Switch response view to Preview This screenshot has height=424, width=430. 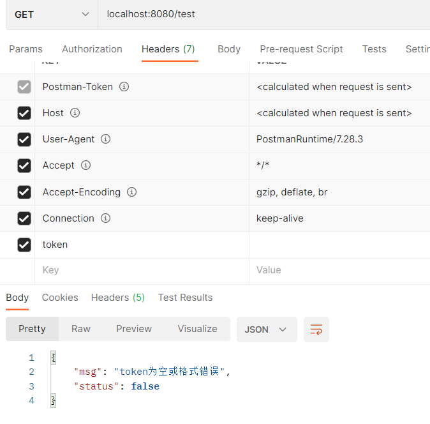[134, 329]
